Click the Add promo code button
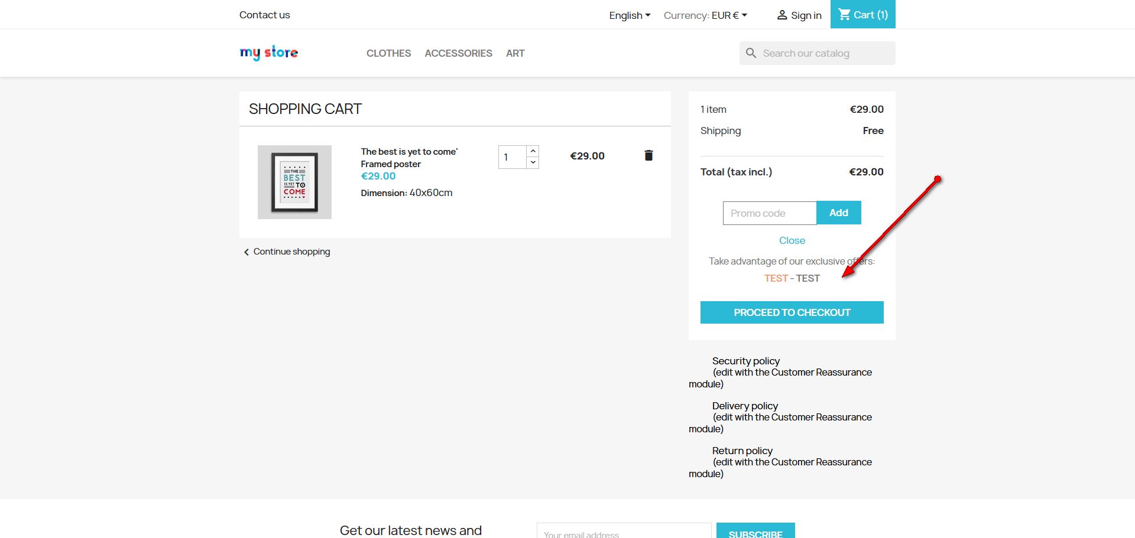This screenshot has width=1135, height=538. [x=838, y=213]
